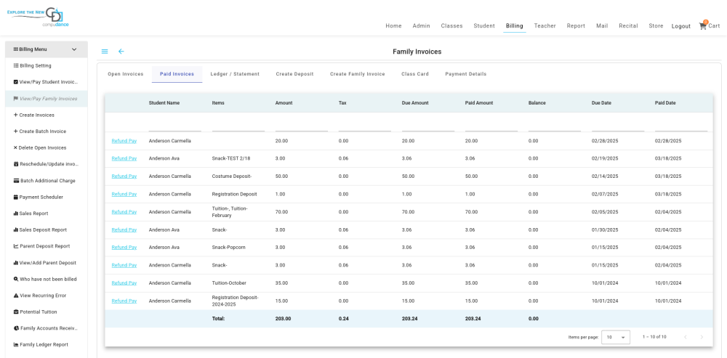Sort by Paid Amount column header
Screen dimensions: 727x358
[479, 103]
